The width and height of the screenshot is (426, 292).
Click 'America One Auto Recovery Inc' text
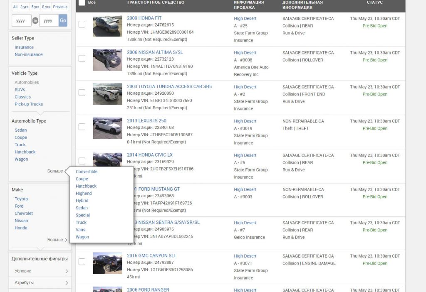click(x=251, y=71)
